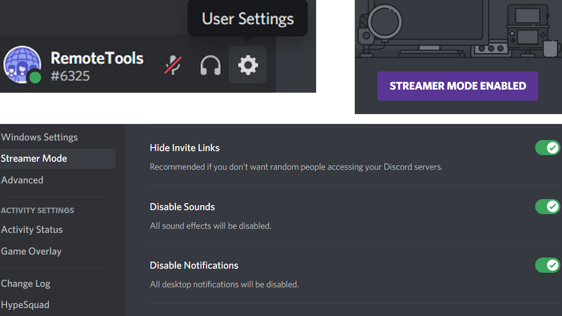Screen dimensions: 562x316
Task: Click the Activity Settings section header
Action: click(38, 210)
